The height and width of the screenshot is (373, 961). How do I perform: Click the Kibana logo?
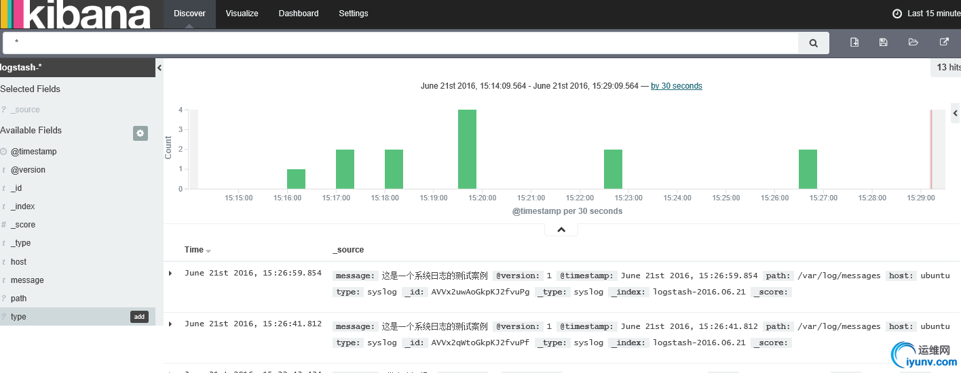coord(75,14)
